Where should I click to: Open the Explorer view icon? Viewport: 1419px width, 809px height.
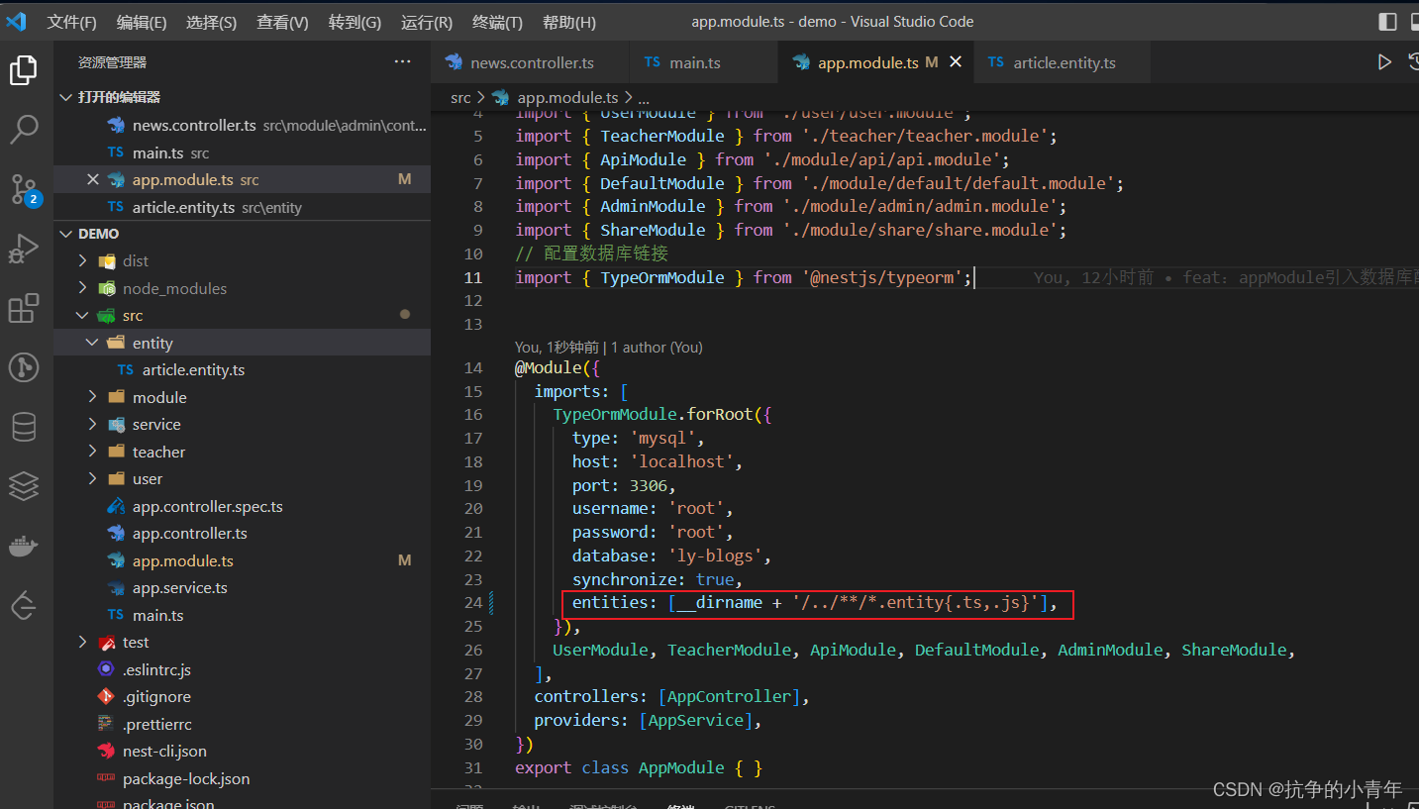pyautogui.click(x=25, y=69)
